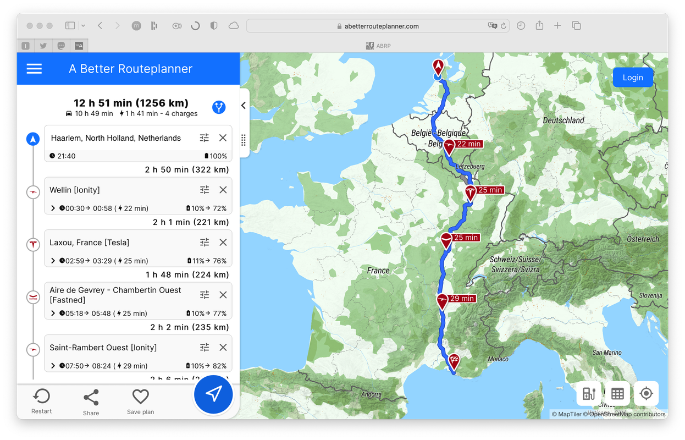The height and width of the screenshot is (440, 685).
Task: Click the Fastned icon beside Aire de Gevrey
Action: coord(33,297)
